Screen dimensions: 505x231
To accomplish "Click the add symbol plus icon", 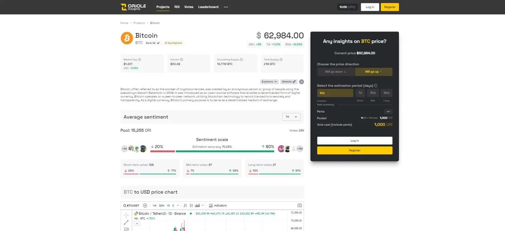I will [x=145, y=206].
